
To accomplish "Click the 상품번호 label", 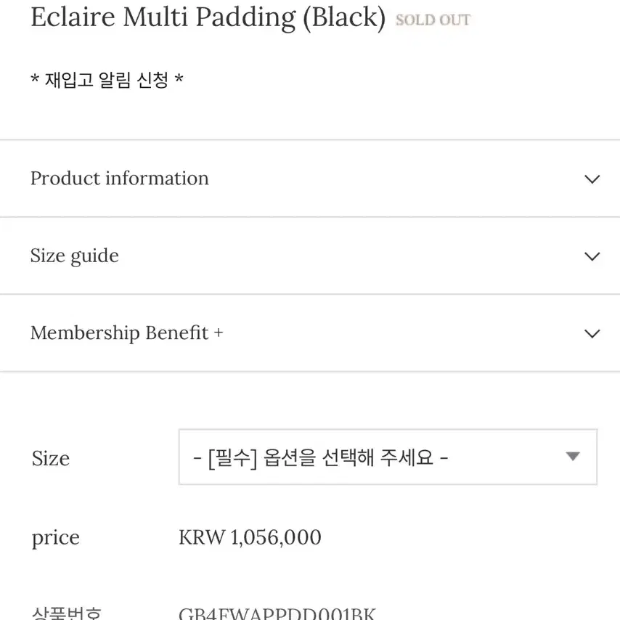I will (x=67, y=613).
